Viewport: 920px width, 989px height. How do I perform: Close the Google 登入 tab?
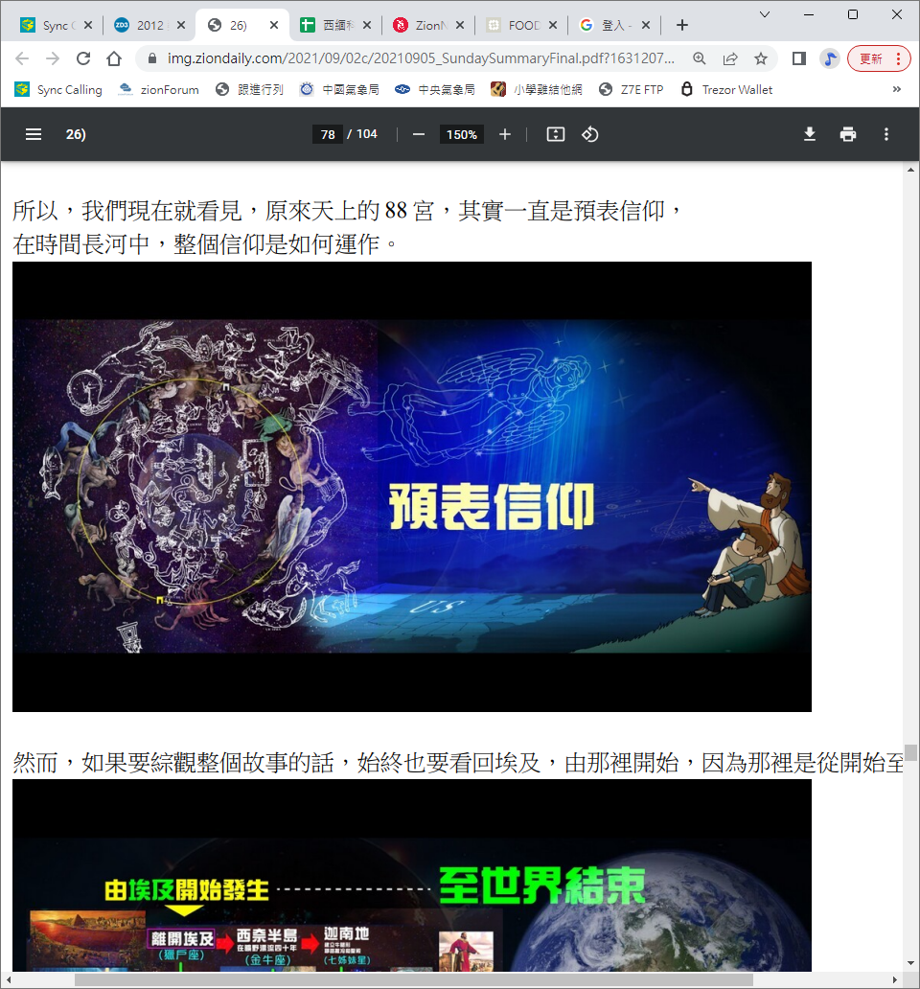[646, 25]
